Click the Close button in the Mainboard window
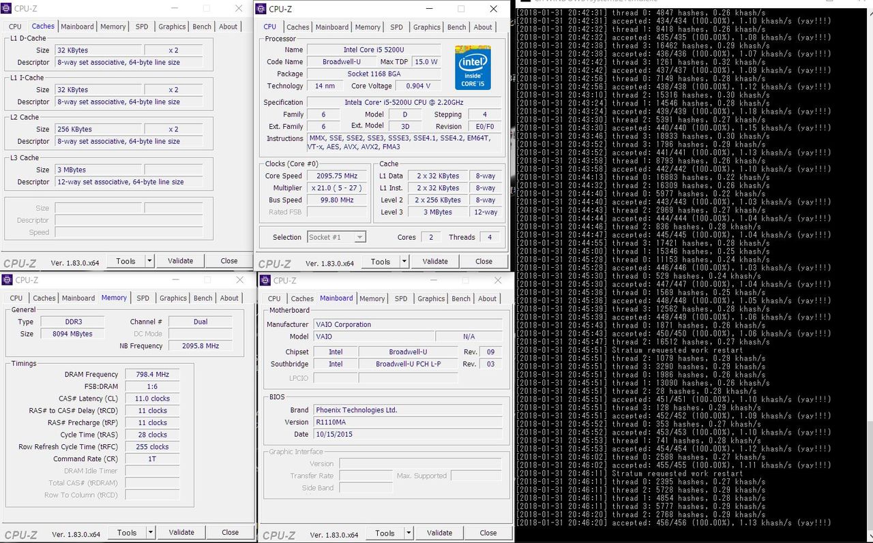The height and width of the screenshot is (543, 873). point(488,533)
